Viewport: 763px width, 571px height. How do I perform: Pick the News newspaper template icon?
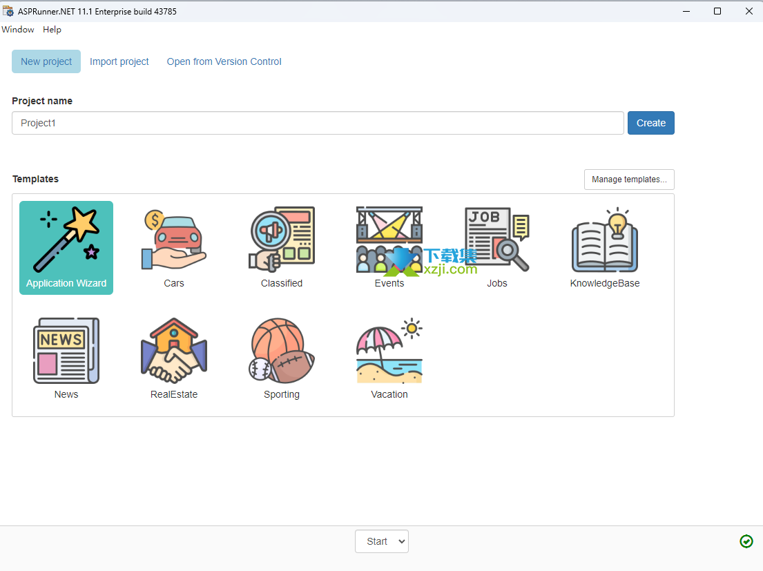[66, 351]
